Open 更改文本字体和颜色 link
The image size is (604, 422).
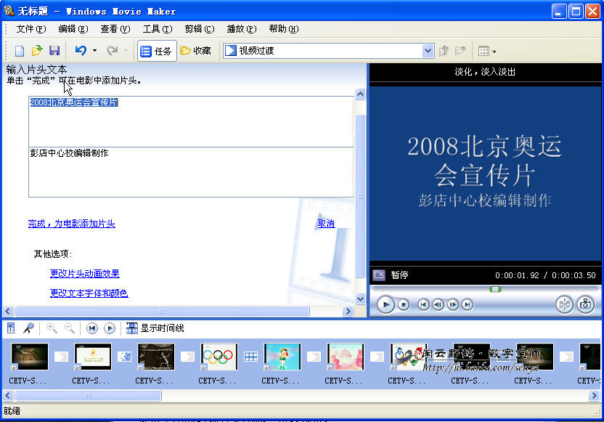click(x=89, y=293)
